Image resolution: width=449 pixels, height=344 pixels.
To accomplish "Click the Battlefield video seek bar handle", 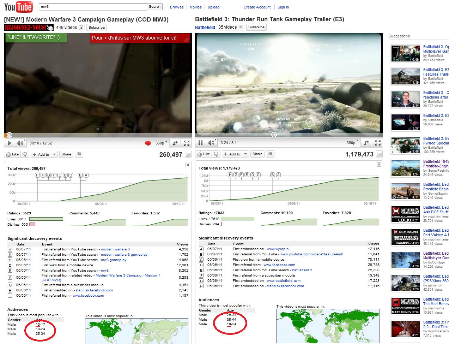I will (274, 135).
